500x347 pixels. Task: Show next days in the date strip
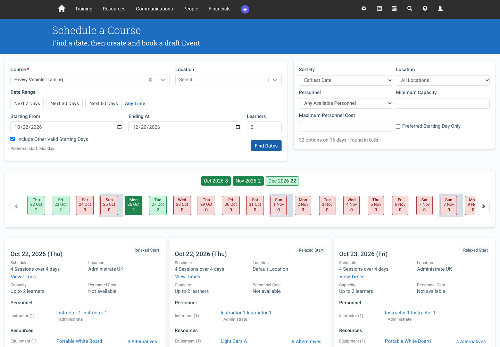483,206
